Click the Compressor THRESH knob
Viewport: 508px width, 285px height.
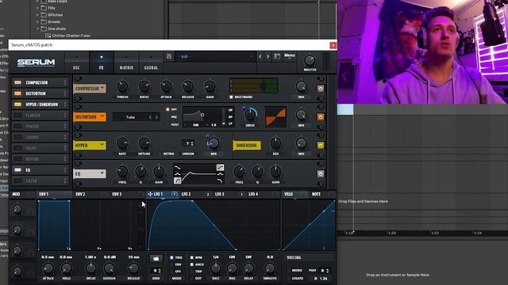coord(122,86)
